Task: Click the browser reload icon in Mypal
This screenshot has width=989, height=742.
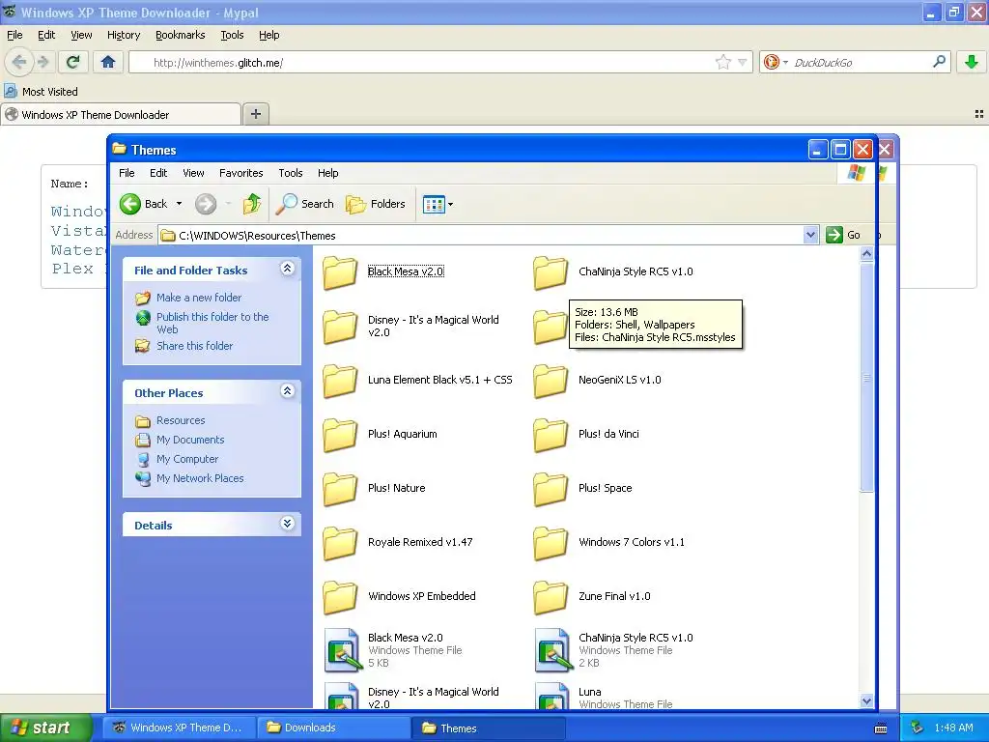Action: point(73,62)
